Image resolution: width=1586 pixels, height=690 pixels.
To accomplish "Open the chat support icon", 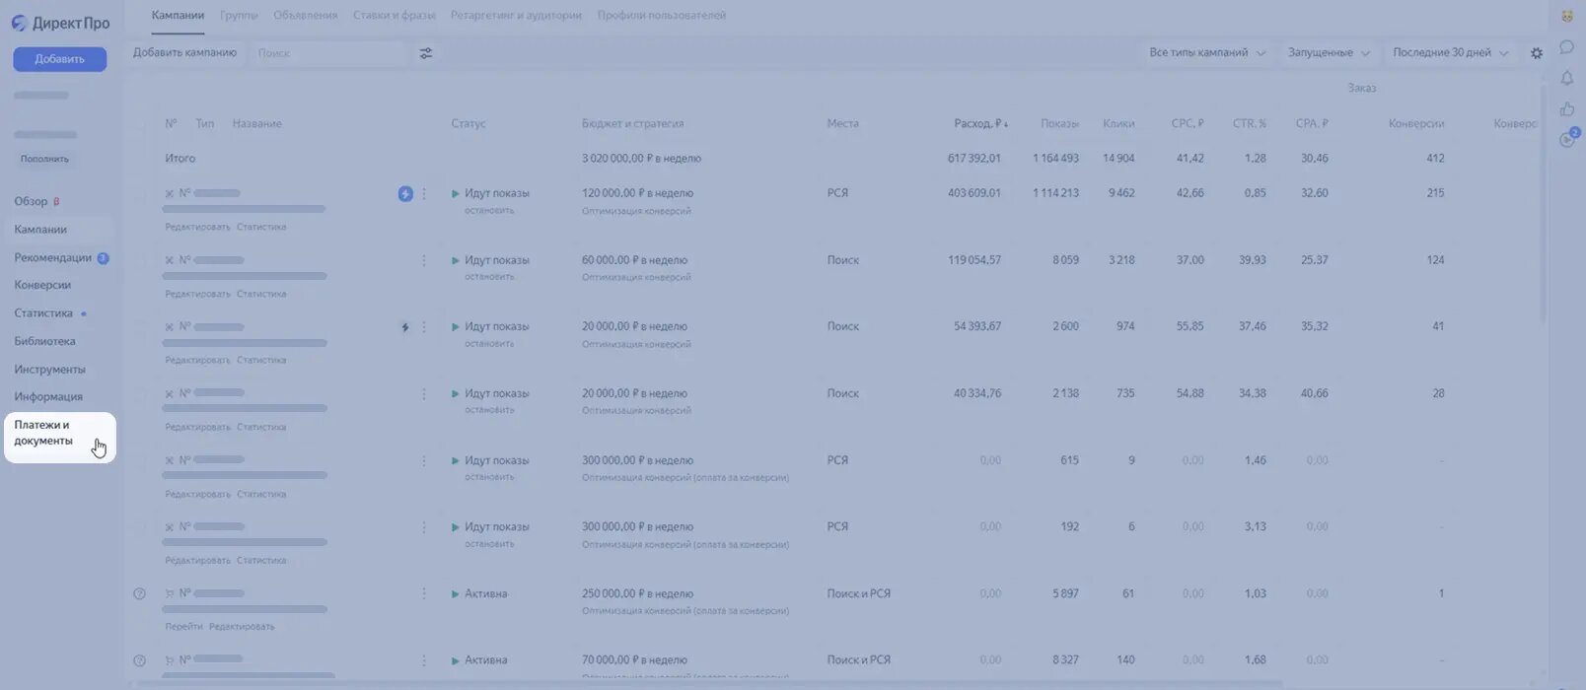I will (x=1566, y=47).
